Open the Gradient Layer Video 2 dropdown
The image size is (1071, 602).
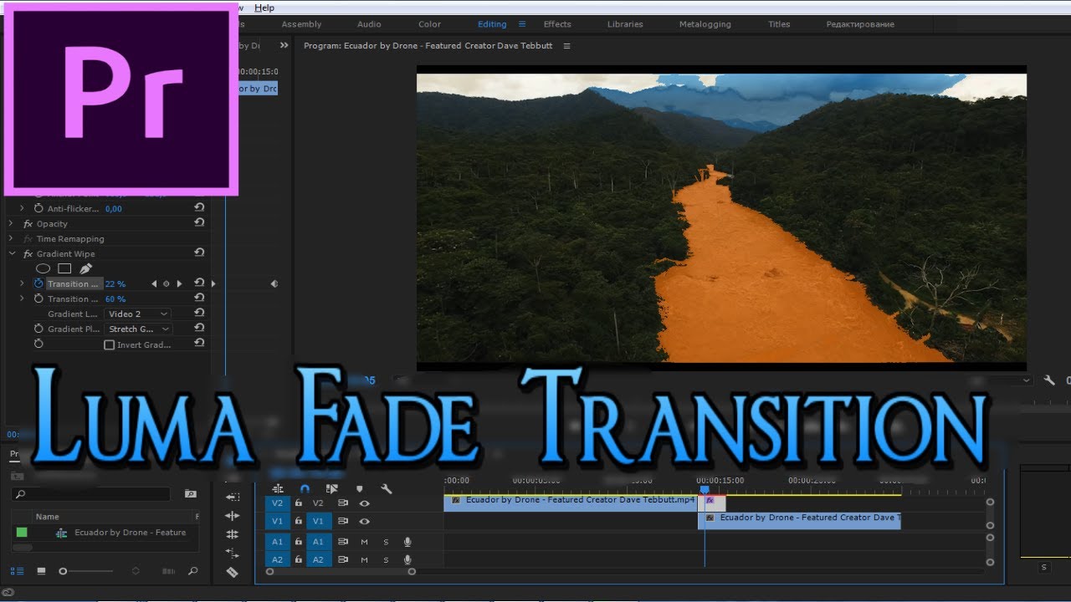138,314
